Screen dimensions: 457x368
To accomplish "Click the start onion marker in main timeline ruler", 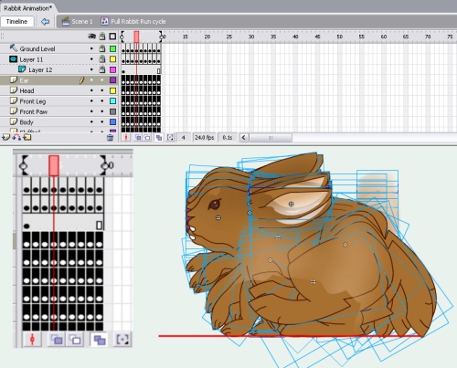I will tap(122, 37).
